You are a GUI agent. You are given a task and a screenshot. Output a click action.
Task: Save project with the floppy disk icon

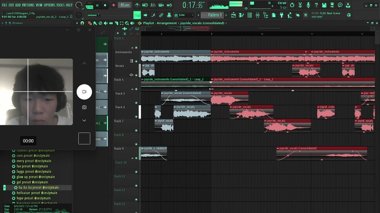[x=324, y=5]
